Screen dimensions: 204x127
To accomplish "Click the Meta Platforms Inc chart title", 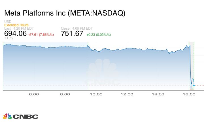I will 65,13.
